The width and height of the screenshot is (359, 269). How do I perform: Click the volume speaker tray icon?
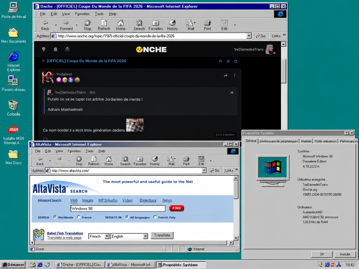point(321,265)
